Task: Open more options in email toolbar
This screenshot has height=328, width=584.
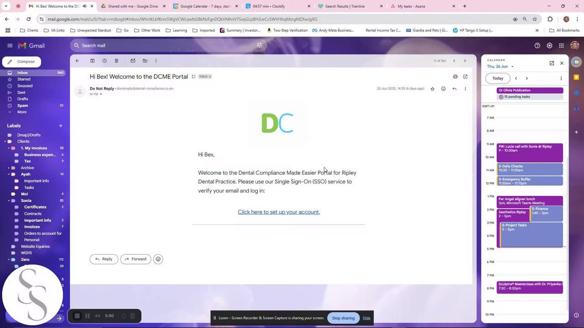Action: pyautogui.click(x=156, y=61)
